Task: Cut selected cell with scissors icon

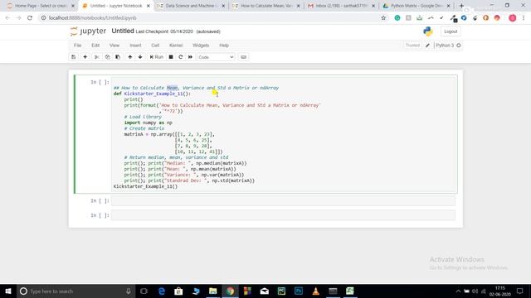Action: point(96,57)
